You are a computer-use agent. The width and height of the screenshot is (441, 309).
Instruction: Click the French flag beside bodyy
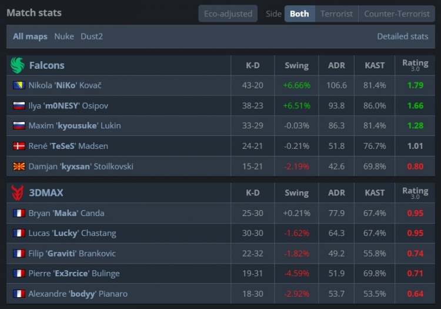[19, 294]
